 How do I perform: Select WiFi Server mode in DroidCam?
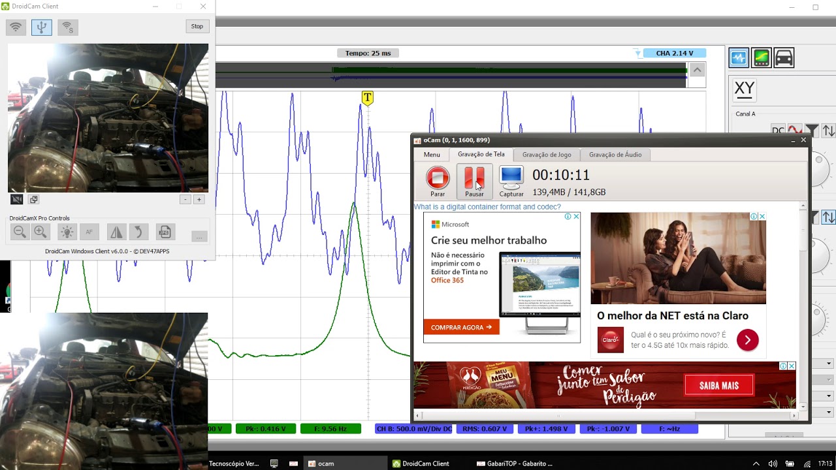pyautogui.click(x=67, y=27)
